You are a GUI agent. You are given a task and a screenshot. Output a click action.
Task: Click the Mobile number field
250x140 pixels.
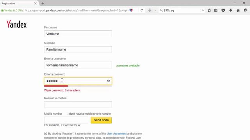(66, 120)
